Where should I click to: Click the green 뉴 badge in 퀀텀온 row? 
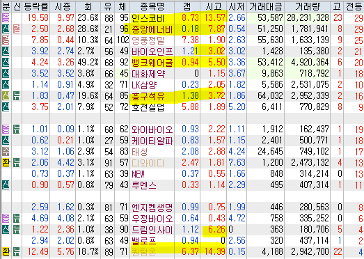(16, 251)
